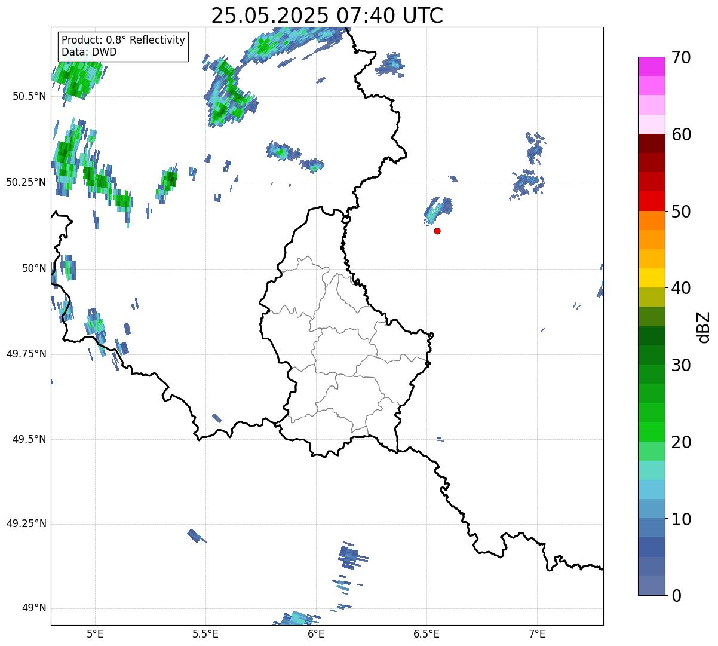Click the colorbar tick value 40
Screen dimensions: 718x646
coord(681,288)
